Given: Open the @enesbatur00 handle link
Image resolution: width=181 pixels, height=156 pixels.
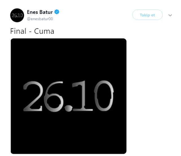Looking at the screenshot, I should point(40,19).
